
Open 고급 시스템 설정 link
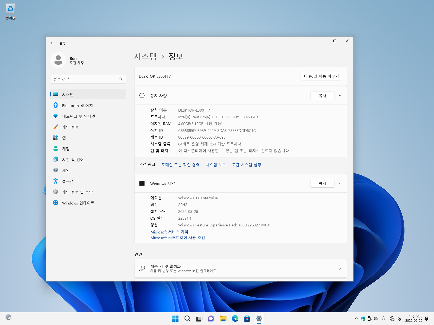pos(246,165)
